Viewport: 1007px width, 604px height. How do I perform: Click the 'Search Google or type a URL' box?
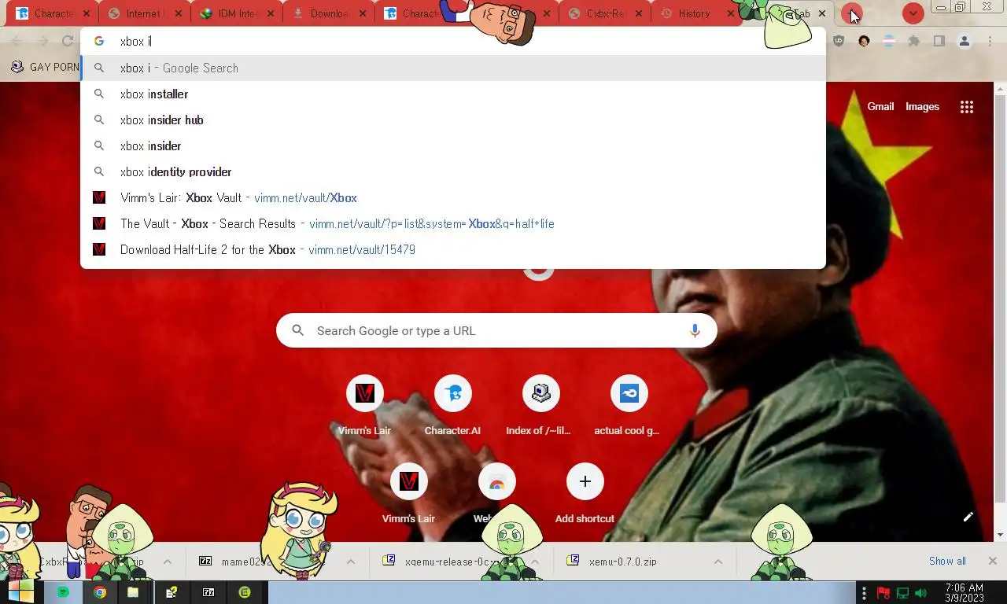[496, 331]
